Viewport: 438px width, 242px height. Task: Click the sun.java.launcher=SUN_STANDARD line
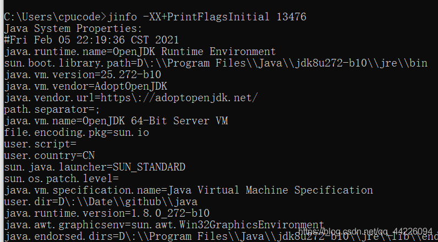(94, 167)
